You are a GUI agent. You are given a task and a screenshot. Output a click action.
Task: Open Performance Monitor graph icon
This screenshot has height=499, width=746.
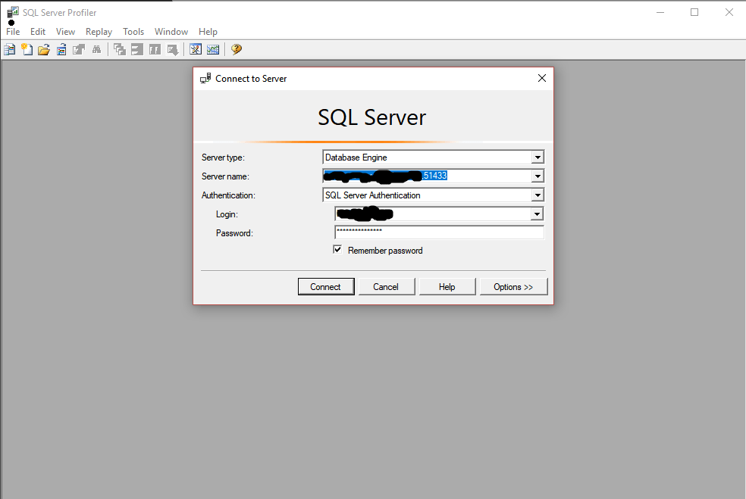[213, 49]
